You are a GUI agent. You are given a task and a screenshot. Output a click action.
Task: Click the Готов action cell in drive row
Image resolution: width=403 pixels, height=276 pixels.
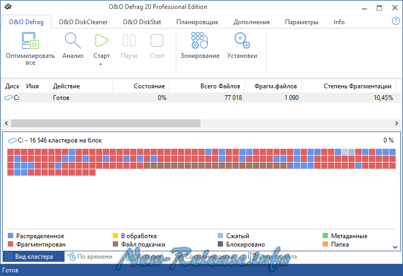click(x=61, y=98)
